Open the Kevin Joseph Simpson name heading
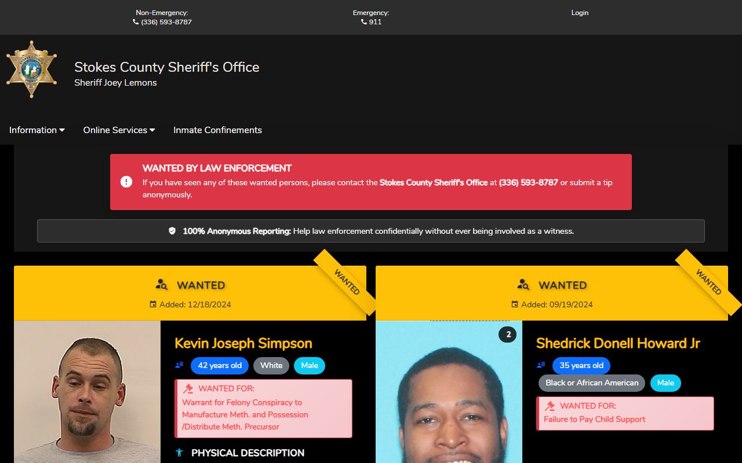742x463 pixels. (x=243, y=343)
